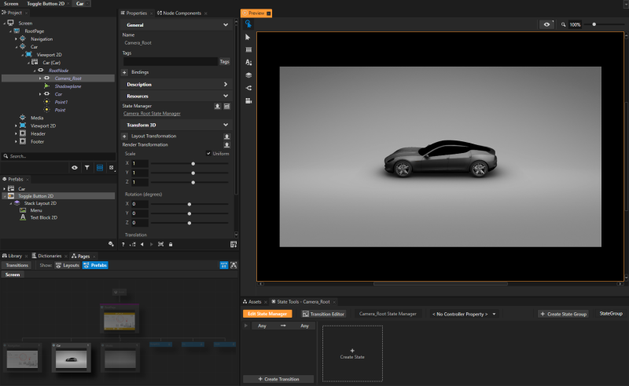Click the filter icon in Project panel
This screenshot has height=386, width=629.
pos(86,168)
